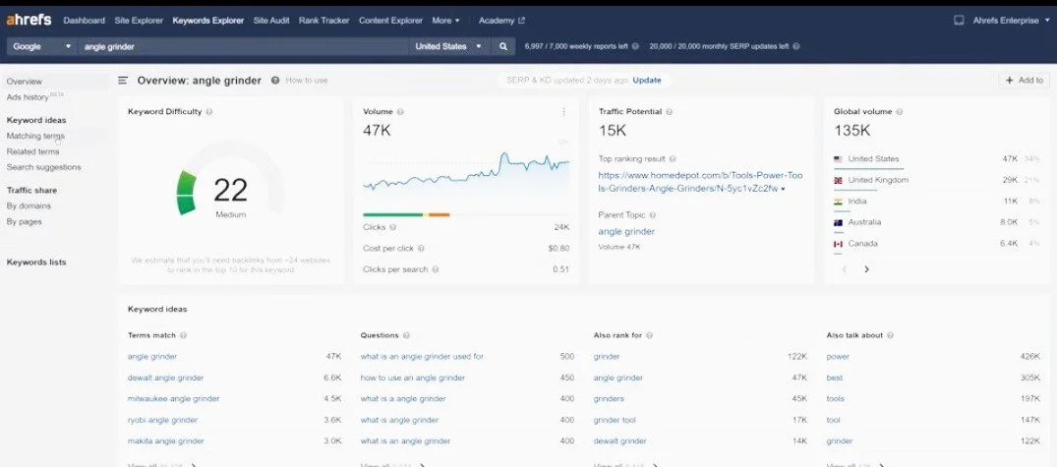Click 'dewalt grinder' under Also rank for
Image resolution: width=1057 pixels, height=467 pixels.
click(x=620, y=440)
